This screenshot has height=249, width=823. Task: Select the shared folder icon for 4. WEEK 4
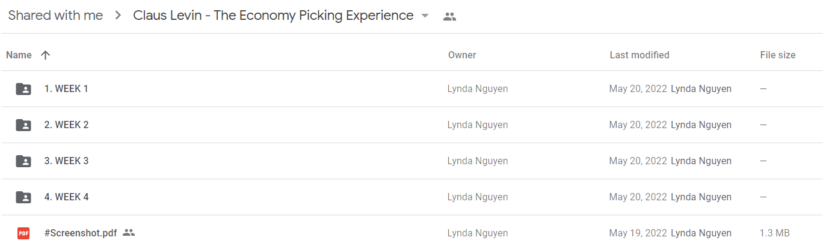[x=23, y=197]
